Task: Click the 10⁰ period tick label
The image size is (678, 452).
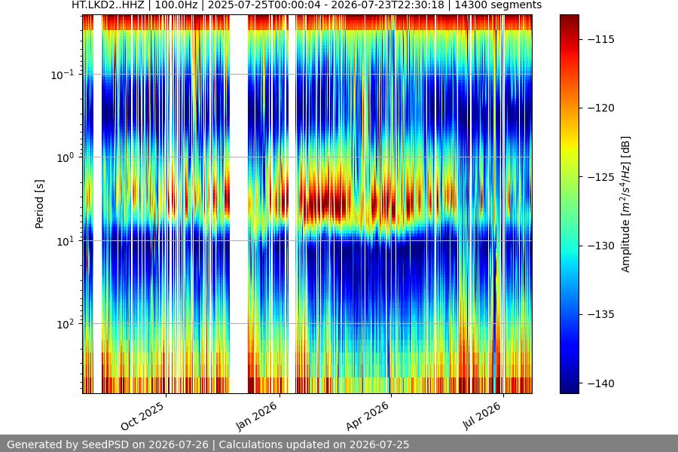Action: 66,158
